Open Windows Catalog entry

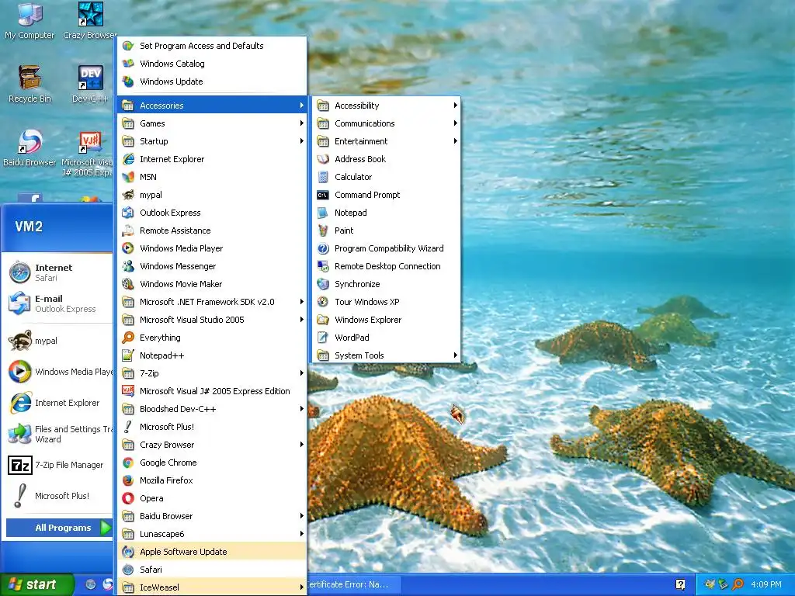[x=213, y=64]
